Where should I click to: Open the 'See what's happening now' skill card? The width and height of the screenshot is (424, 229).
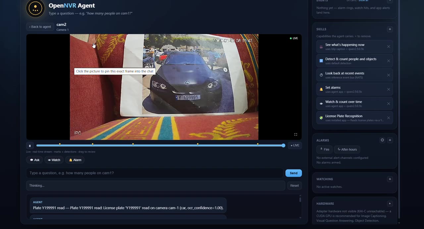354,47
